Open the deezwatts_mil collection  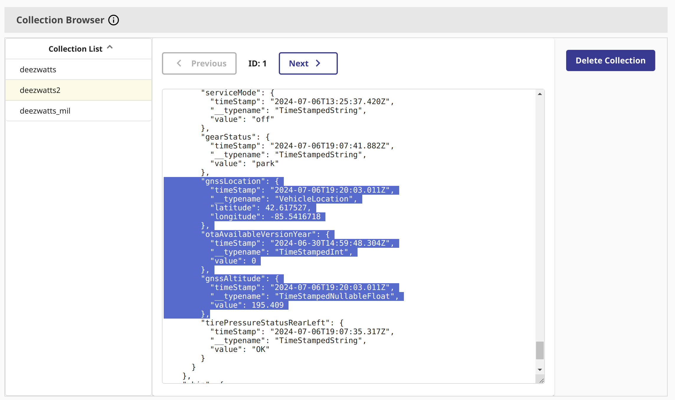[x=45, y=111]
